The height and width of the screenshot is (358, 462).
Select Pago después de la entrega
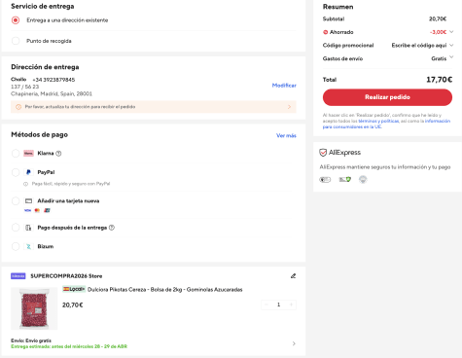click(x=16, y=228)
